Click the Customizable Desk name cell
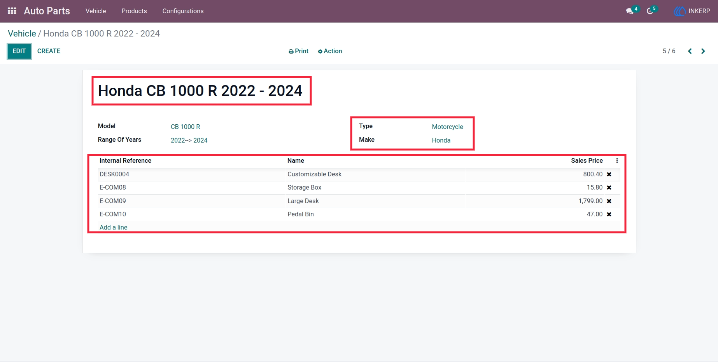Image resolution: width=718 pixels, height=362 pixels. [314, 174]
